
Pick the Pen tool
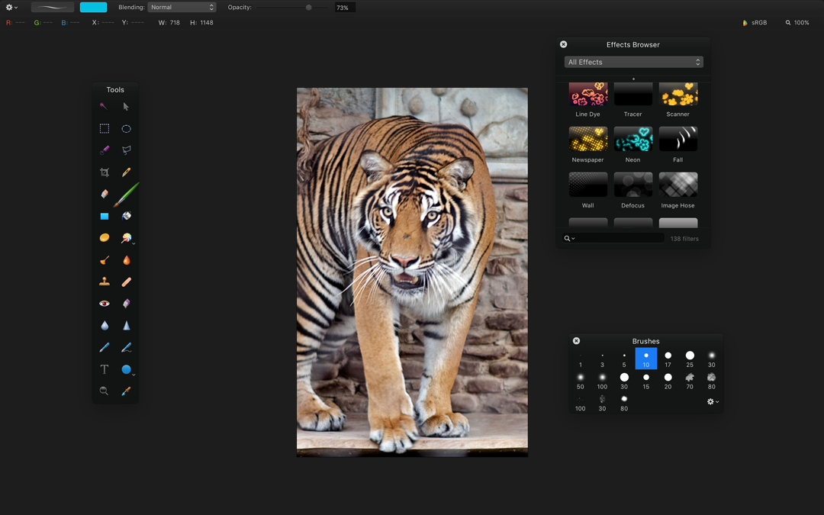click(105, 347)
